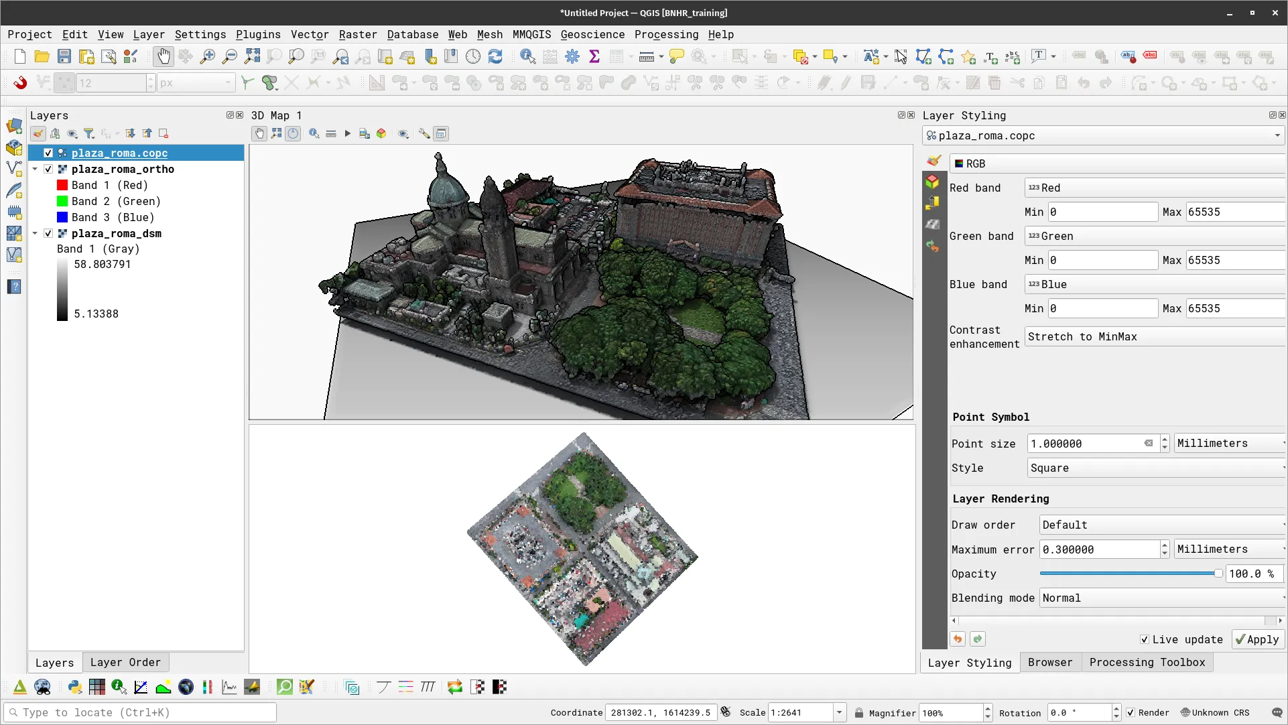Viewport: 1288px width, 725px height.
Task: Disable Live update in Layer Styling
Action: click(1145, 640)
